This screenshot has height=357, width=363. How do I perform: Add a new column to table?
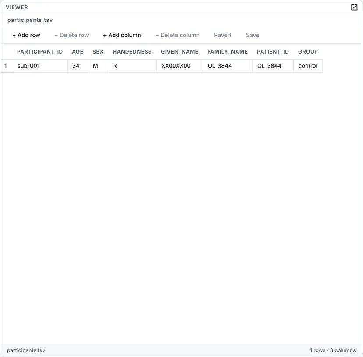[x=122, y=35]
